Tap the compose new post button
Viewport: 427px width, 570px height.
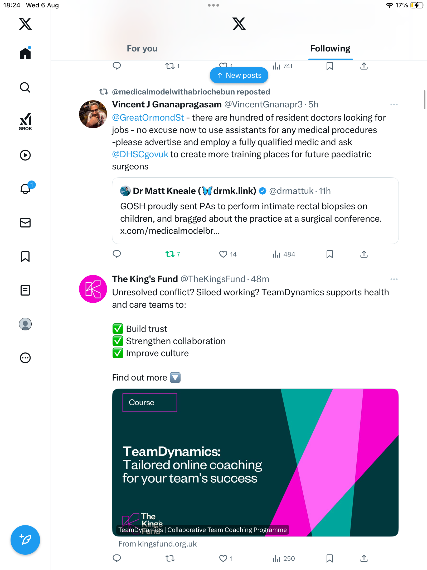(25, 540)
